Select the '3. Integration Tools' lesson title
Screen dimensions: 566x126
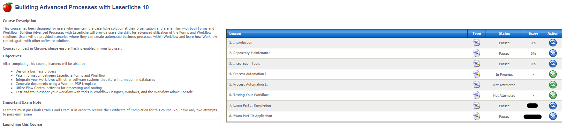tap(245, 63)
